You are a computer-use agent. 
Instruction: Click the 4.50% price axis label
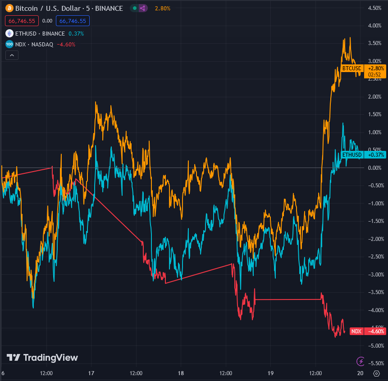(374, 8)
